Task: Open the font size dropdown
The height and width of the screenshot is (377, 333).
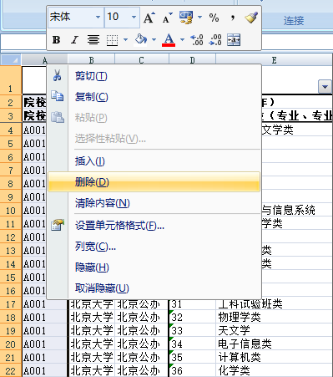Action: [x=134, y=18]
